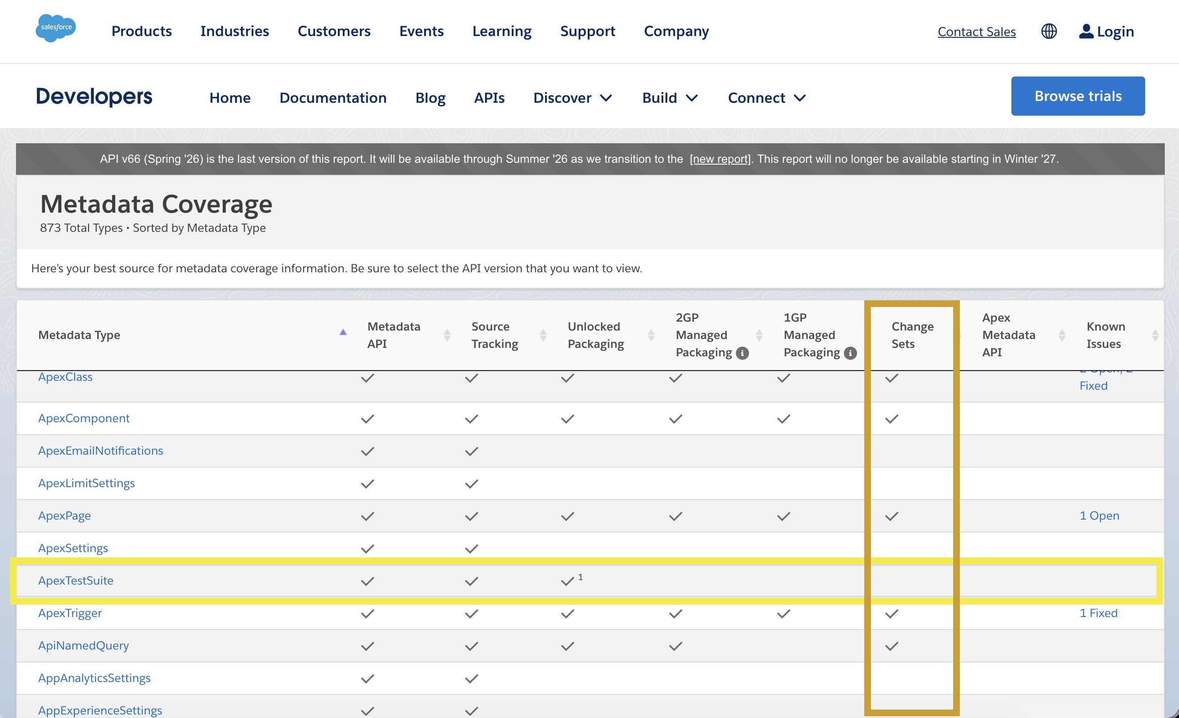1179x718 pixels.
Task: Click '873 Total Types' subtitle text
Action: click(81, 228)
